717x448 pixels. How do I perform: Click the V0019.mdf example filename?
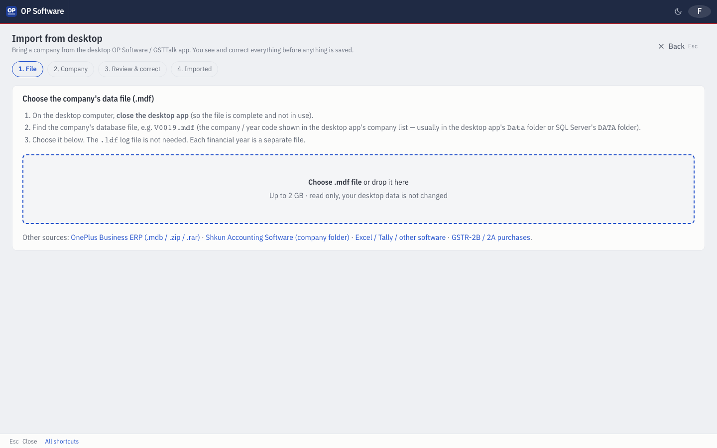[174, 128]
